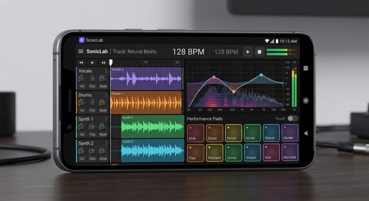Select the pink EQ band node
The width and height of the screenshot is (369, 201).
point(214,77)
